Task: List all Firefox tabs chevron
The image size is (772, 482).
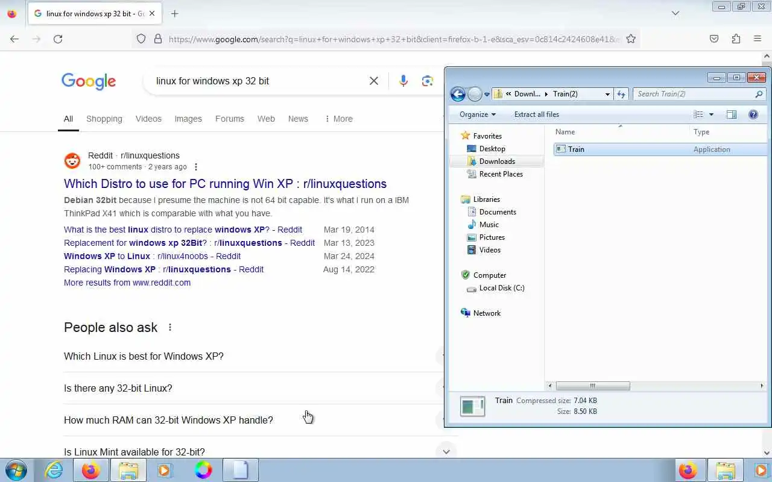Action: (x=675, y=13)
